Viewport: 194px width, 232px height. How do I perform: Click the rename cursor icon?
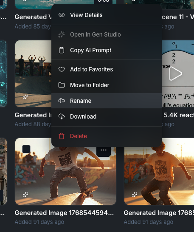[x=62, y=101]
